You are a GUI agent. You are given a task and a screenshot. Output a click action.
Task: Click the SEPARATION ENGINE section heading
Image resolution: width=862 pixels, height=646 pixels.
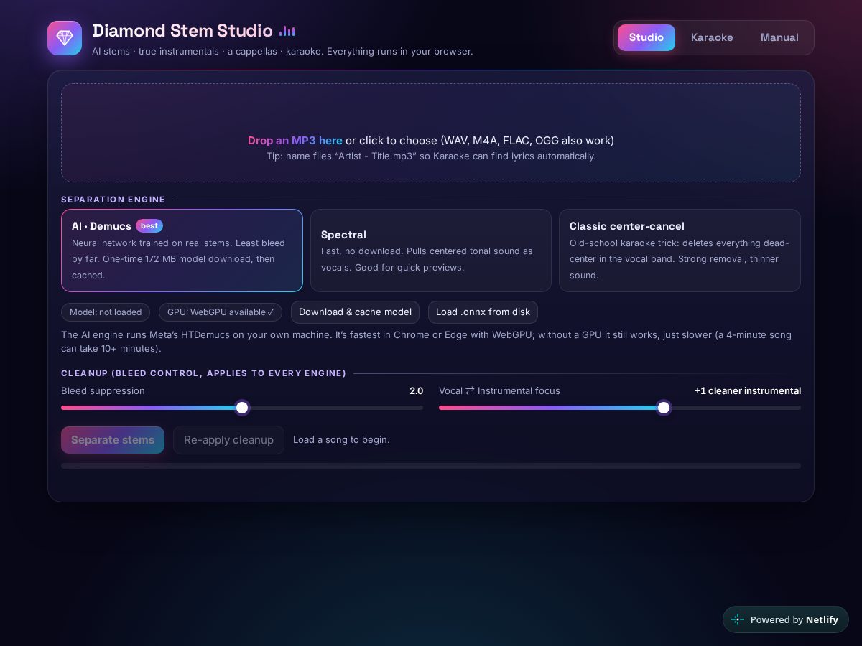point(113,200)
